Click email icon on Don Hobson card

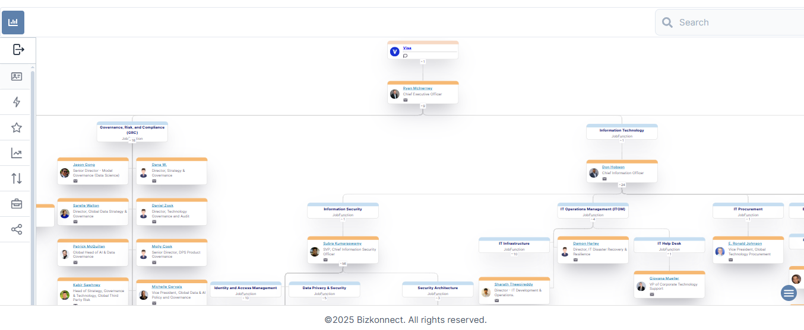pyautogui.click(x=604, y=179)
